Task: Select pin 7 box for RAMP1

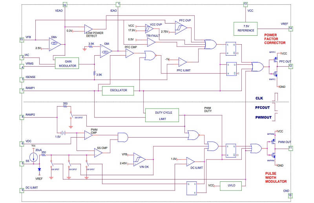Action: pos(22,91)
